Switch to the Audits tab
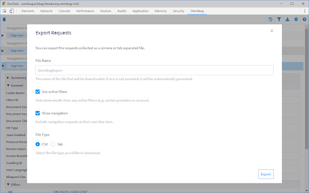The width and height of the screenshot is (309, 193). (x=122, y=11)
